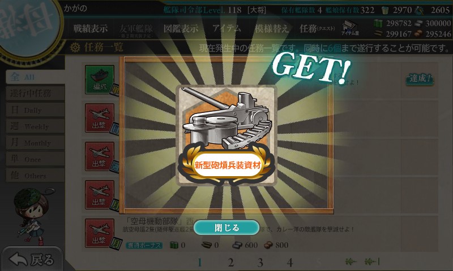Click the green 編成 quest icon
Viewport: 453px width, 271px height.
click(x=100, y=80)
